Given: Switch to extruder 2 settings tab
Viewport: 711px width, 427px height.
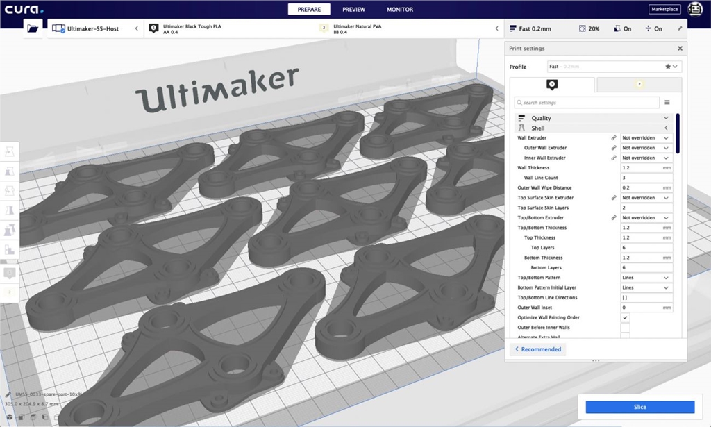Looking at the screenshot, I should [639, 85].
